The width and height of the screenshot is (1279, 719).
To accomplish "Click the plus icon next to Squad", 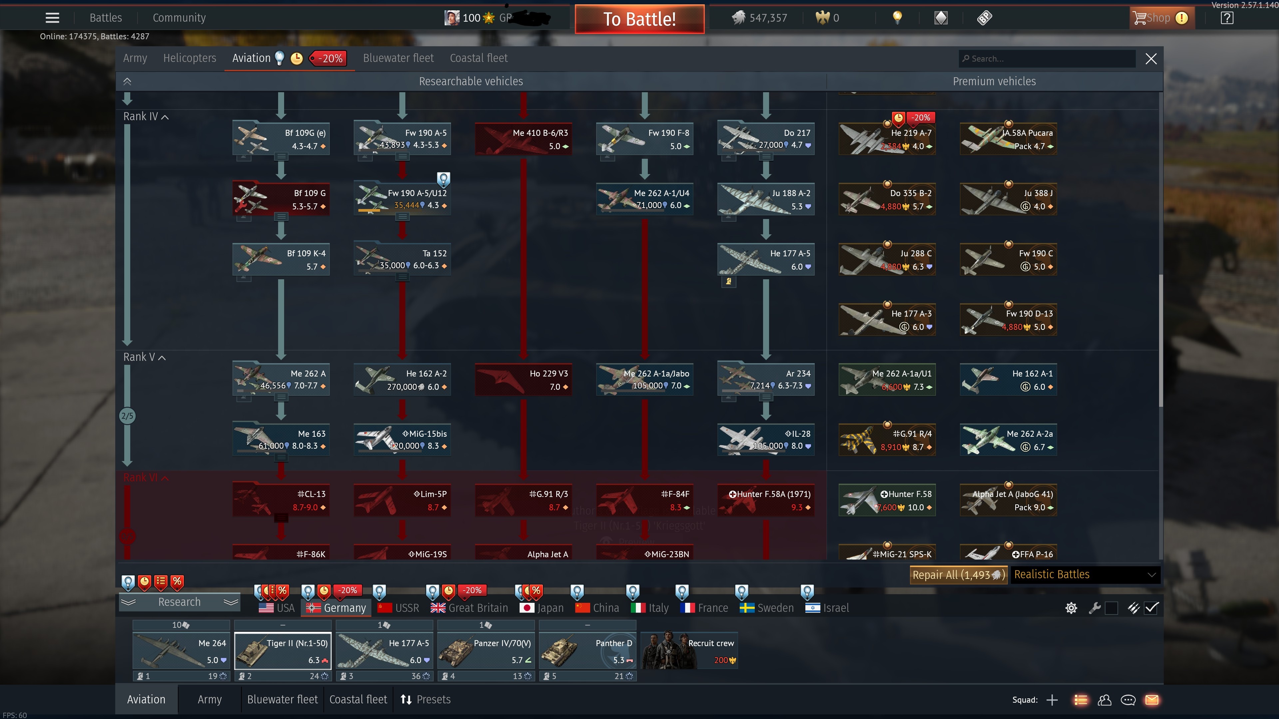I will click(x=1052, y=700).
